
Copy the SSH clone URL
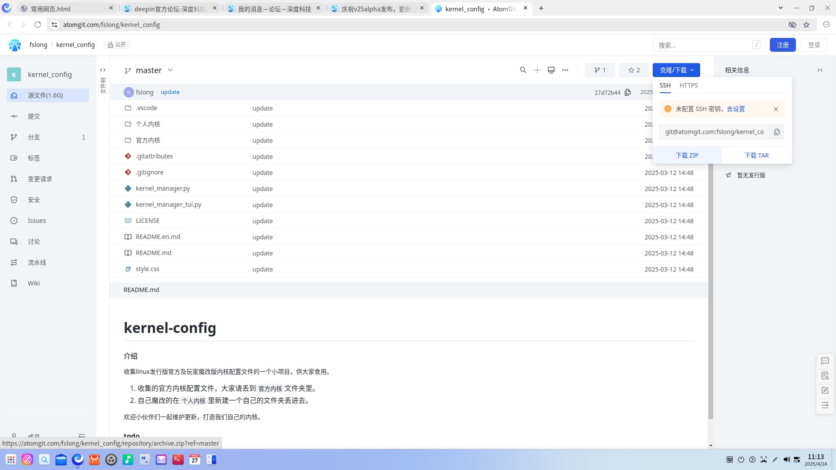click(x=777, y=132)
